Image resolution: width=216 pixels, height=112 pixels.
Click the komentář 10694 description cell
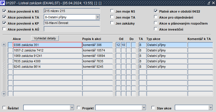98,56
